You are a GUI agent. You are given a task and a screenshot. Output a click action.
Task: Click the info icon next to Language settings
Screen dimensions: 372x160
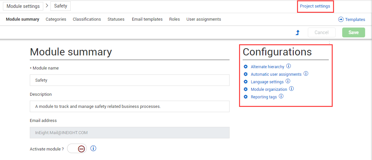288,81
